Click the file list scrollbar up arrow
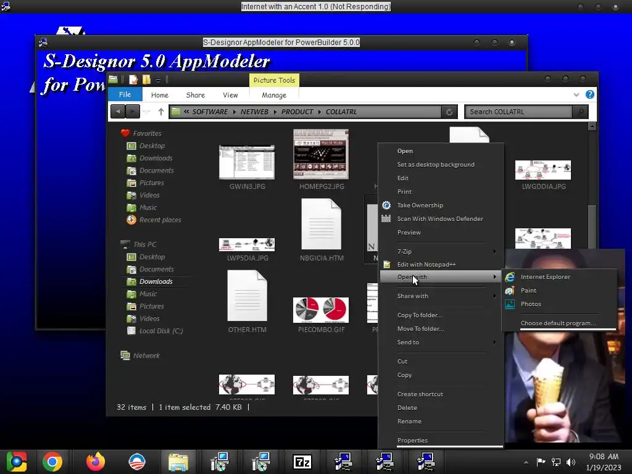The width and height of the screenshot is (632, 474). [592, 127]
